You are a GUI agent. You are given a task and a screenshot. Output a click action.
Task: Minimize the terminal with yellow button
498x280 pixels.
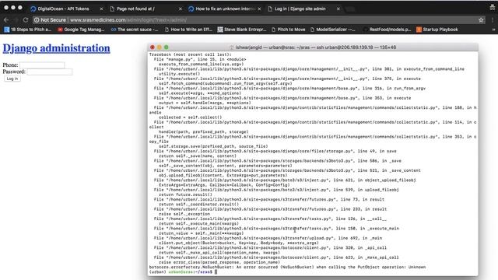pos(160,47)
